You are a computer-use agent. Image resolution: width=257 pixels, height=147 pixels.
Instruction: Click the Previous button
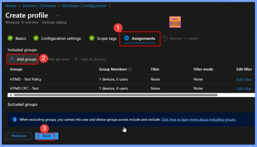point(18,136)
